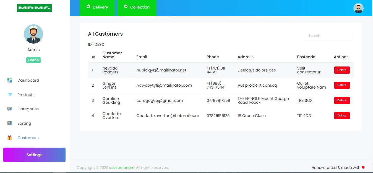The image size is (373, 173).
Task: Click the Admis profile picture in sidebar
Action: point(33,34)
